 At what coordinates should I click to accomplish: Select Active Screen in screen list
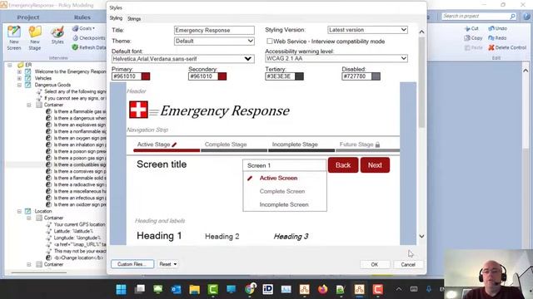pyautogui.click(x=278, y=178)
